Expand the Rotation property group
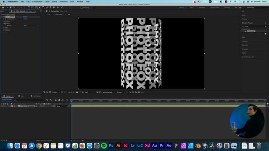Image resolution: width=269 pixels, height=151 pixels. 4,23
